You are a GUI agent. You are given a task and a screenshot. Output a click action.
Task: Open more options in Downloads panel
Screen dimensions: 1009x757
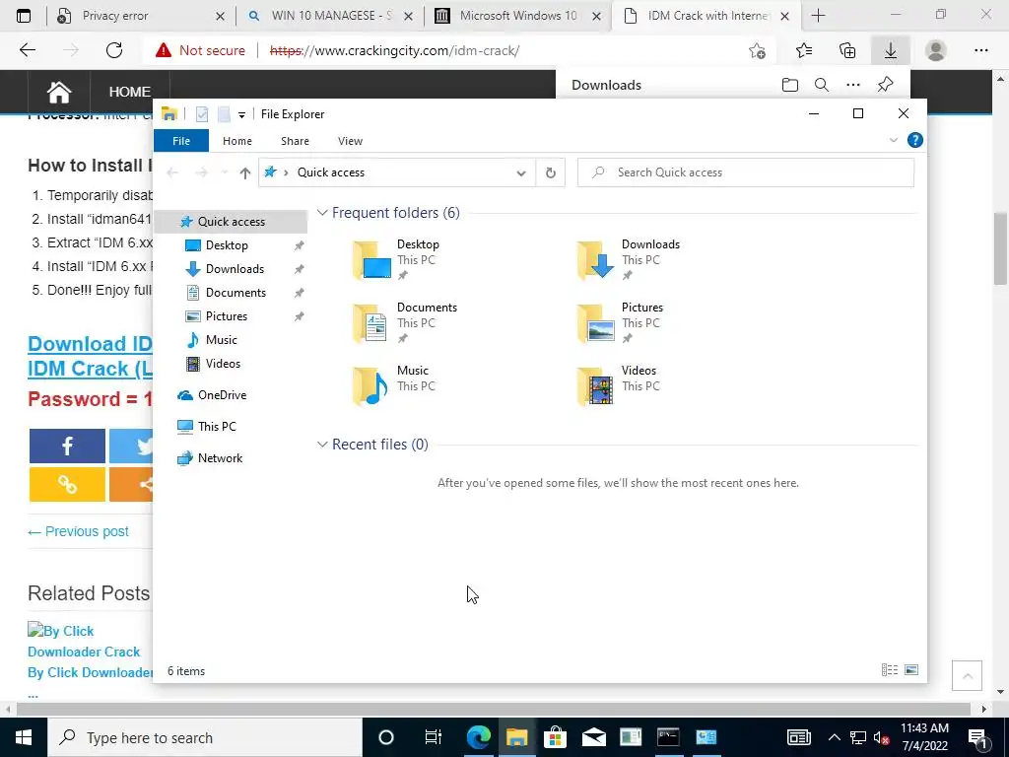point(853,85)
